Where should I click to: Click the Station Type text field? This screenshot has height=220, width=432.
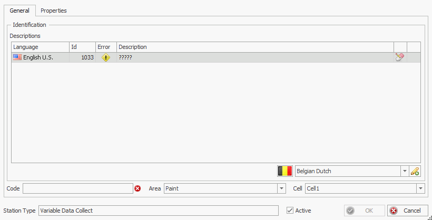pos(159,211)
